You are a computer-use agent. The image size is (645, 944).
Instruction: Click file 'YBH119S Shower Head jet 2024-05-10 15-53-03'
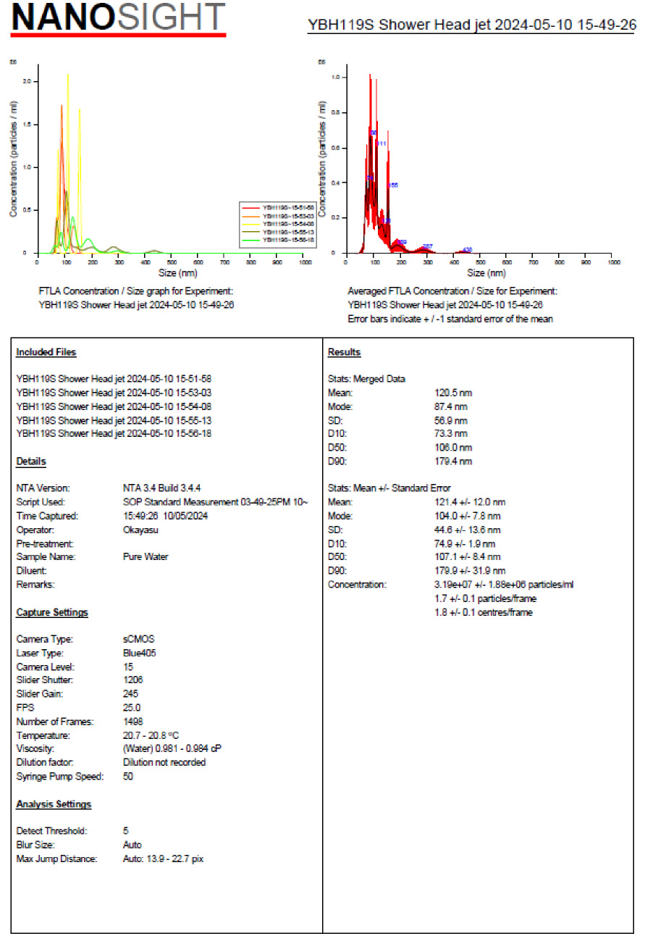click(x=114, y=392)
